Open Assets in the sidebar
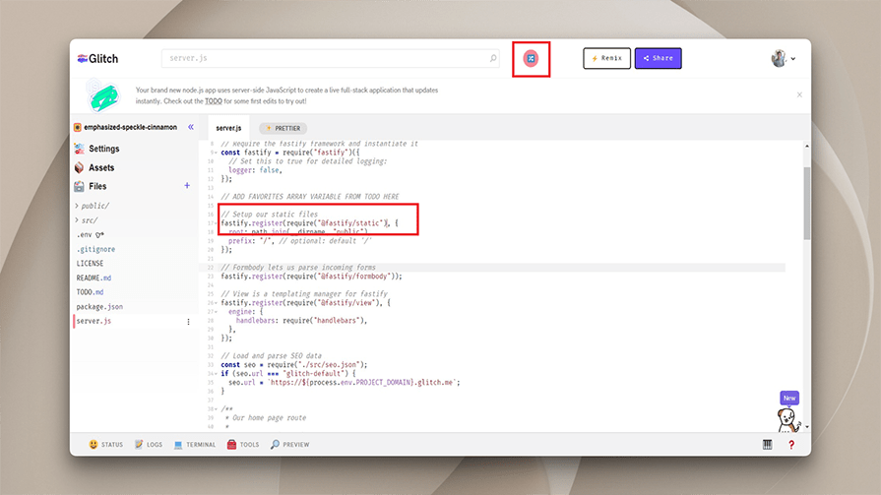 pyautogui.click(x=101, y=167)
